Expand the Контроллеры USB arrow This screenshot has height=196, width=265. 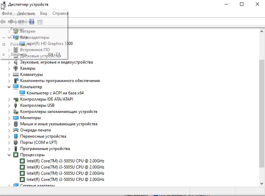point(9,106)
